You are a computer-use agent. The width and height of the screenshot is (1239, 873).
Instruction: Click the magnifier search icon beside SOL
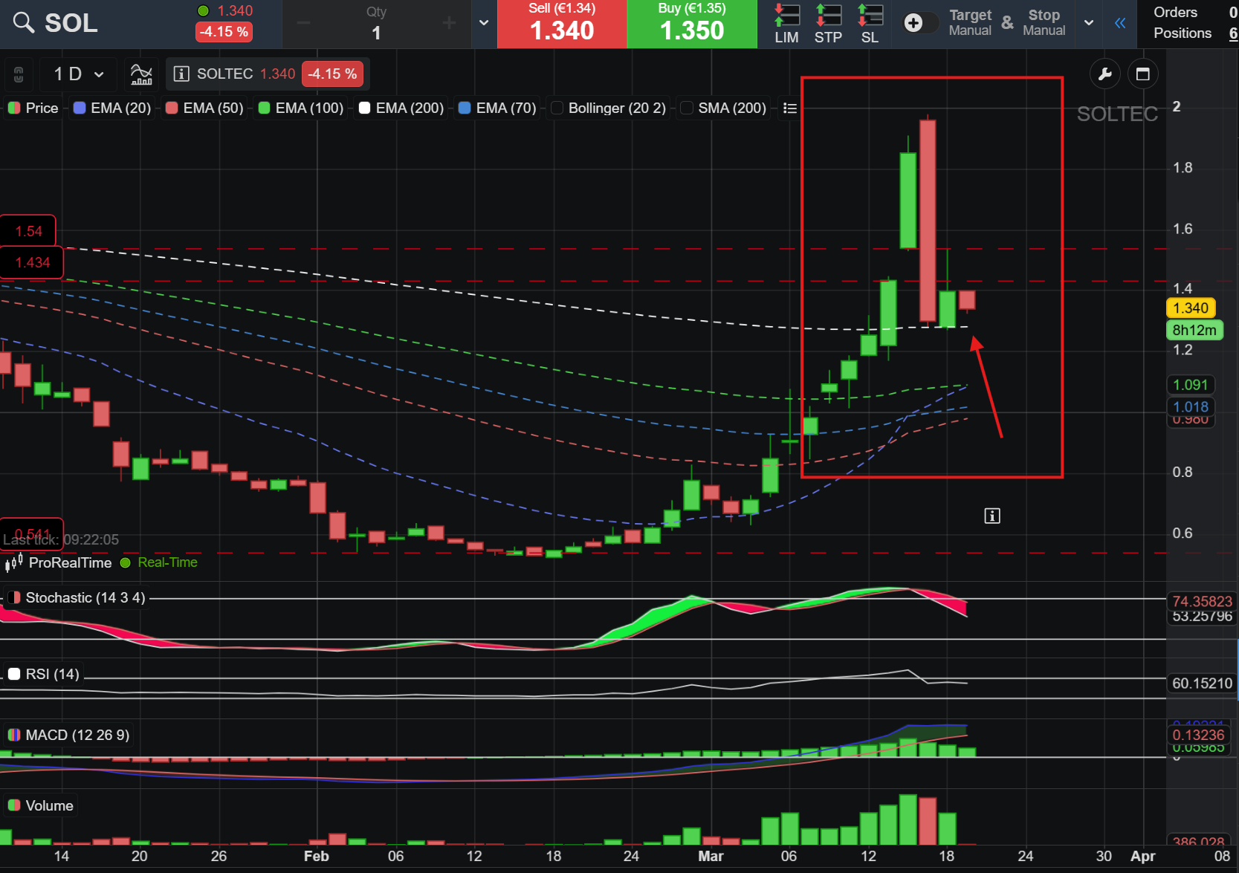point(24,23)
